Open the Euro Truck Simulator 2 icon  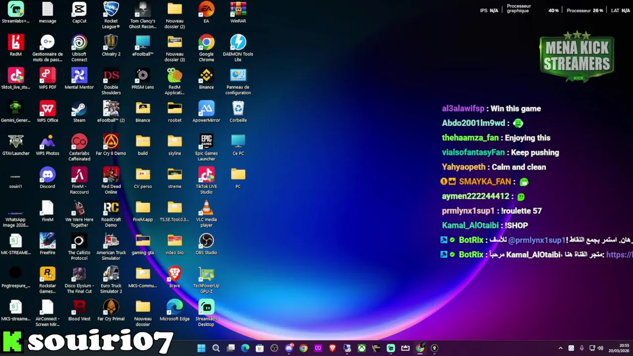pos(111,280)
